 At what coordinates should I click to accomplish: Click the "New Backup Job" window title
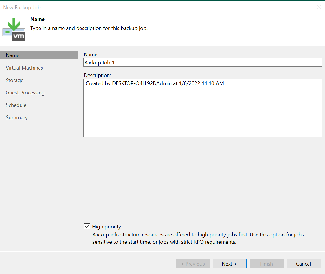pos(22,7)
